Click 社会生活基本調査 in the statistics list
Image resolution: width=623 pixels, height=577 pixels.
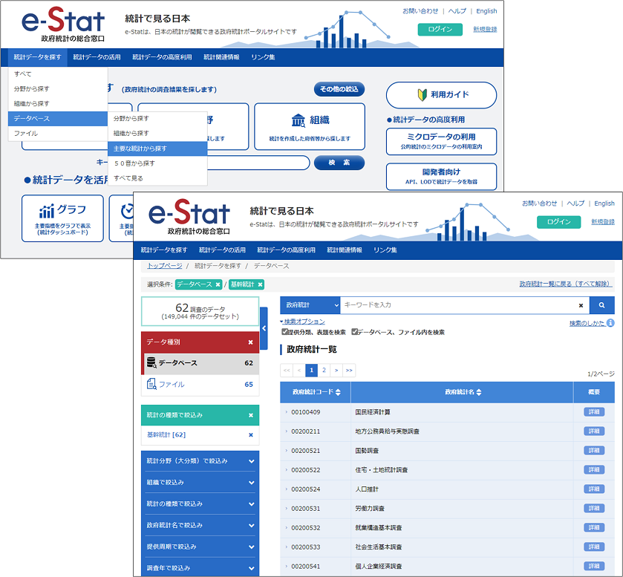(x=378, y=547)
